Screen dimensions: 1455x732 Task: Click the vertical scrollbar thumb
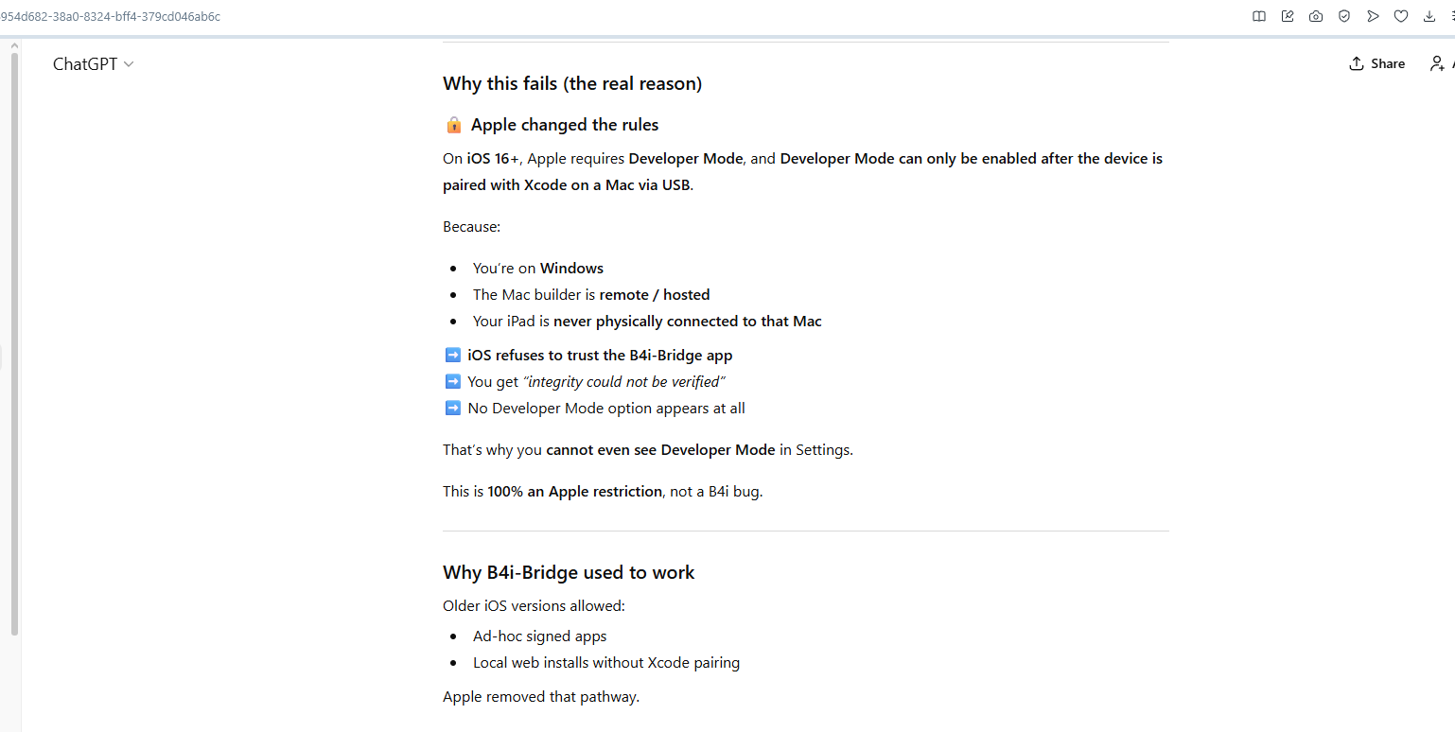(14, 340)
